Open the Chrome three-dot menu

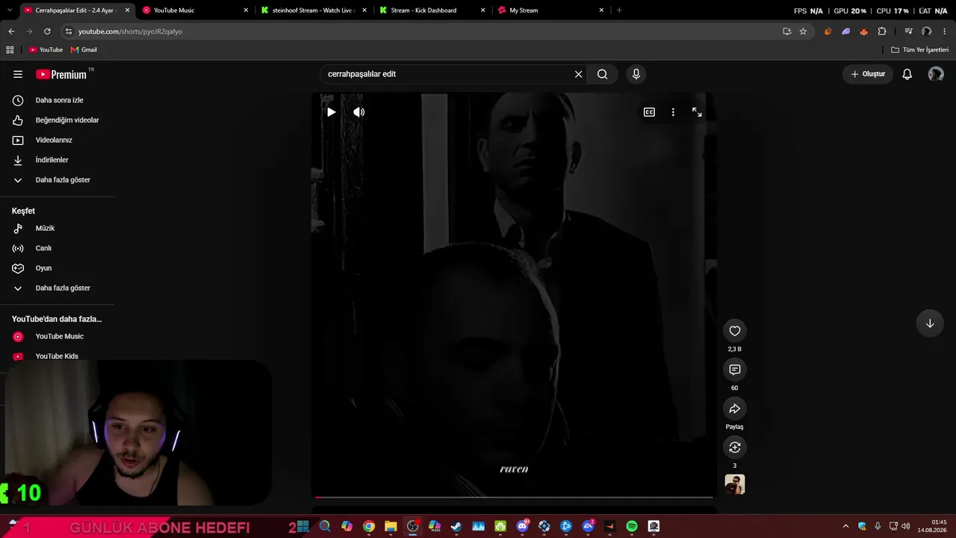coord(945,31)
